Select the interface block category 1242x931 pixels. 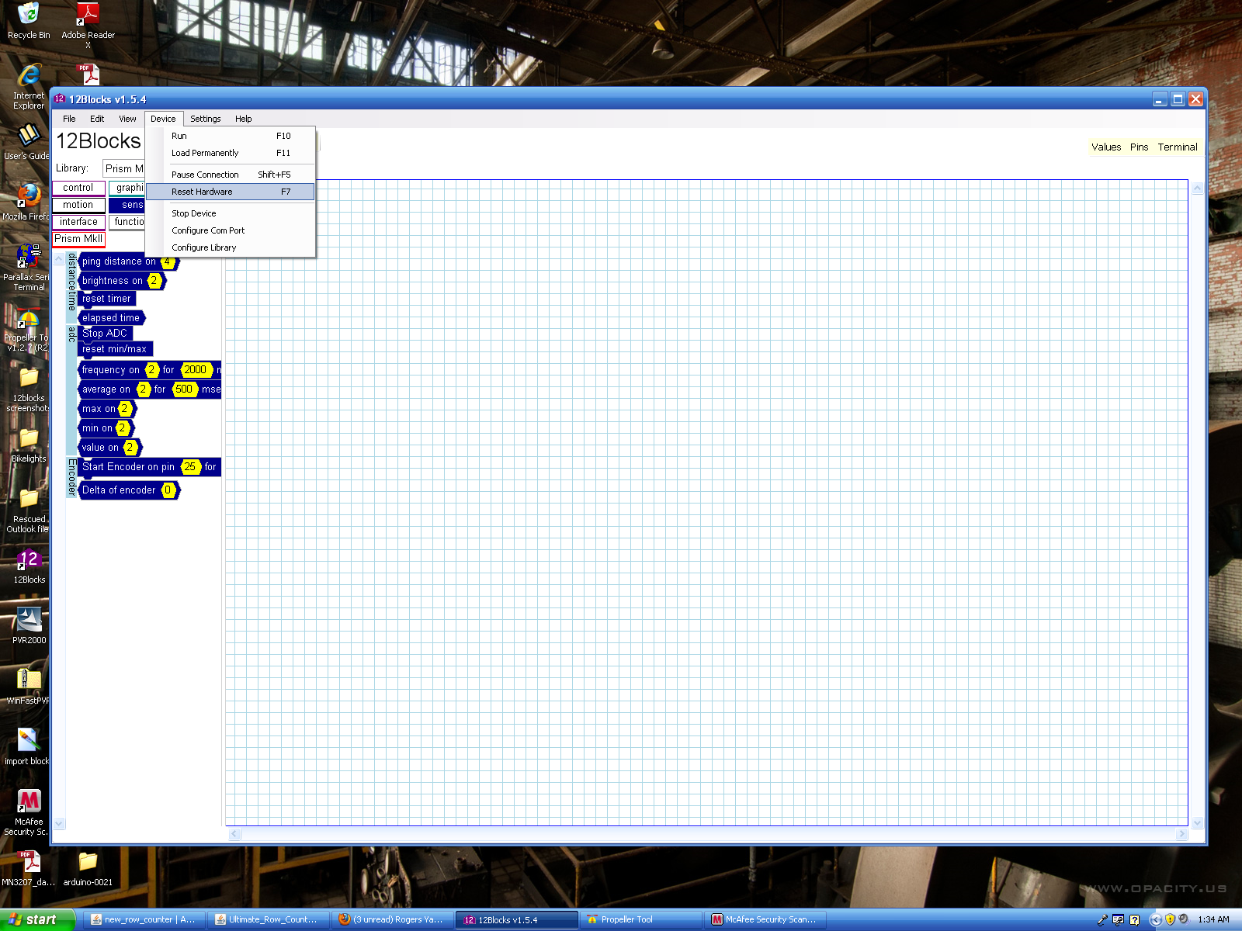coord(78,222)
